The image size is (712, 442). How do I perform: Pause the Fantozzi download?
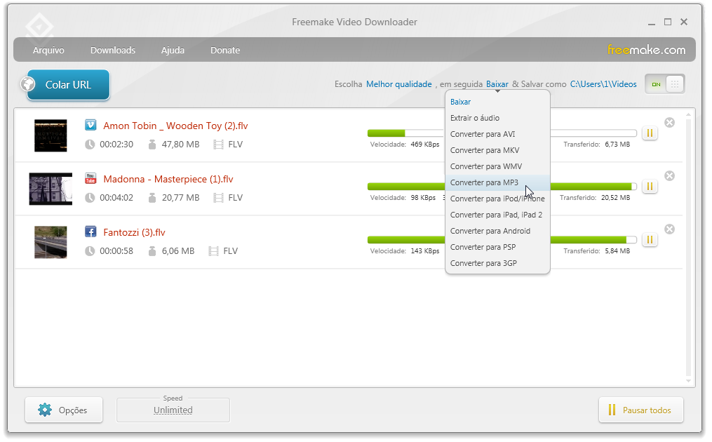[x=650, y=239]
